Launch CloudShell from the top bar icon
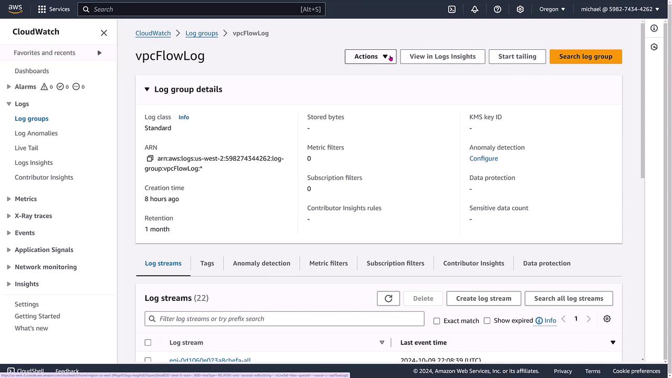672x378 pixels. tap(451, 9)
